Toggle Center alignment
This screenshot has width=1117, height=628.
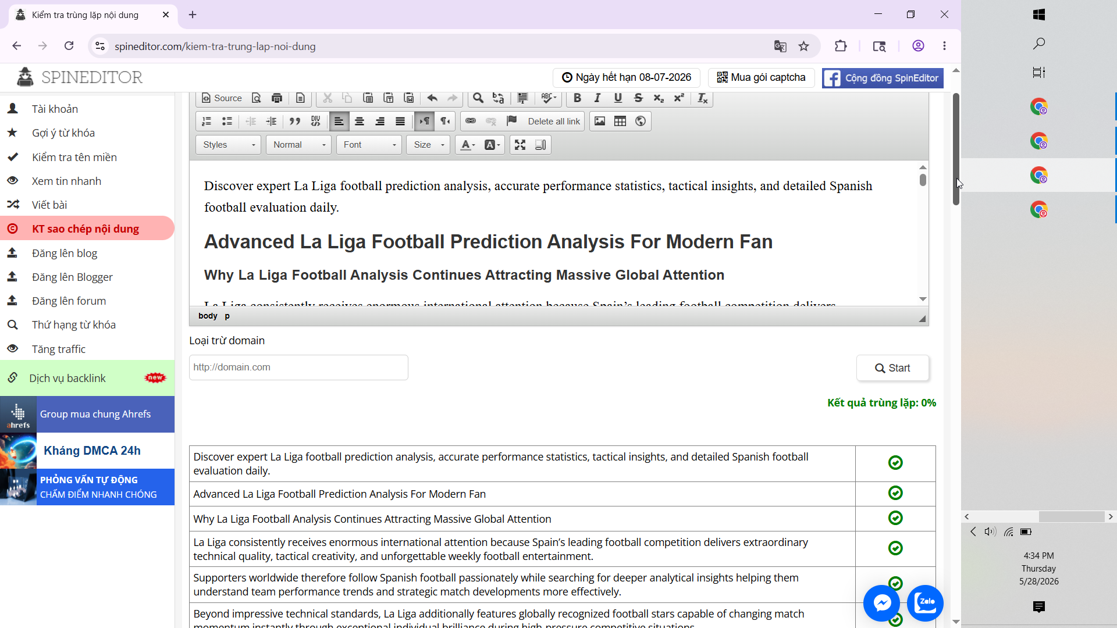(x=360, y=122)
